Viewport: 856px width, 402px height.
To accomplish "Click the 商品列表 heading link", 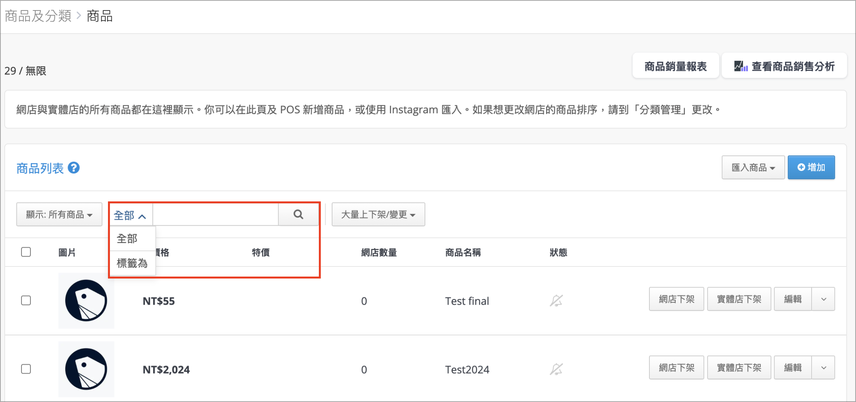I will pos(40,168).
